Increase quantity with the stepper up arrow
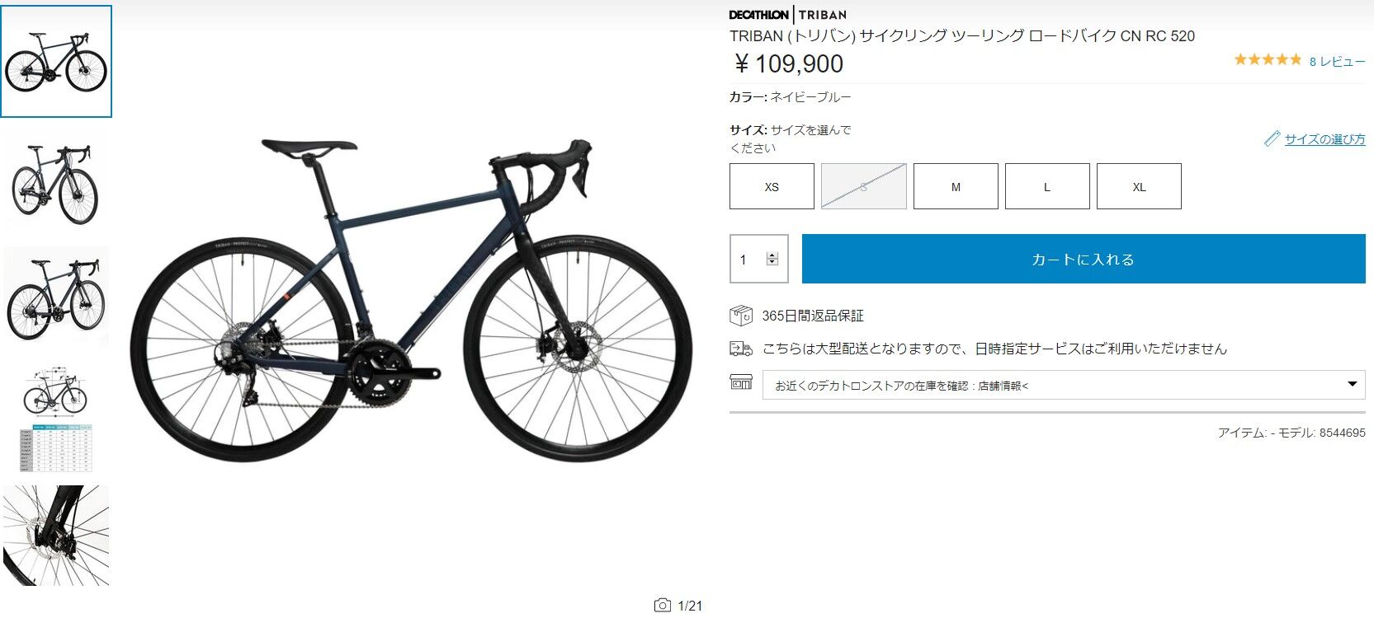The height and width of the screenshot is (618, 1374). [x=772, y=255]
